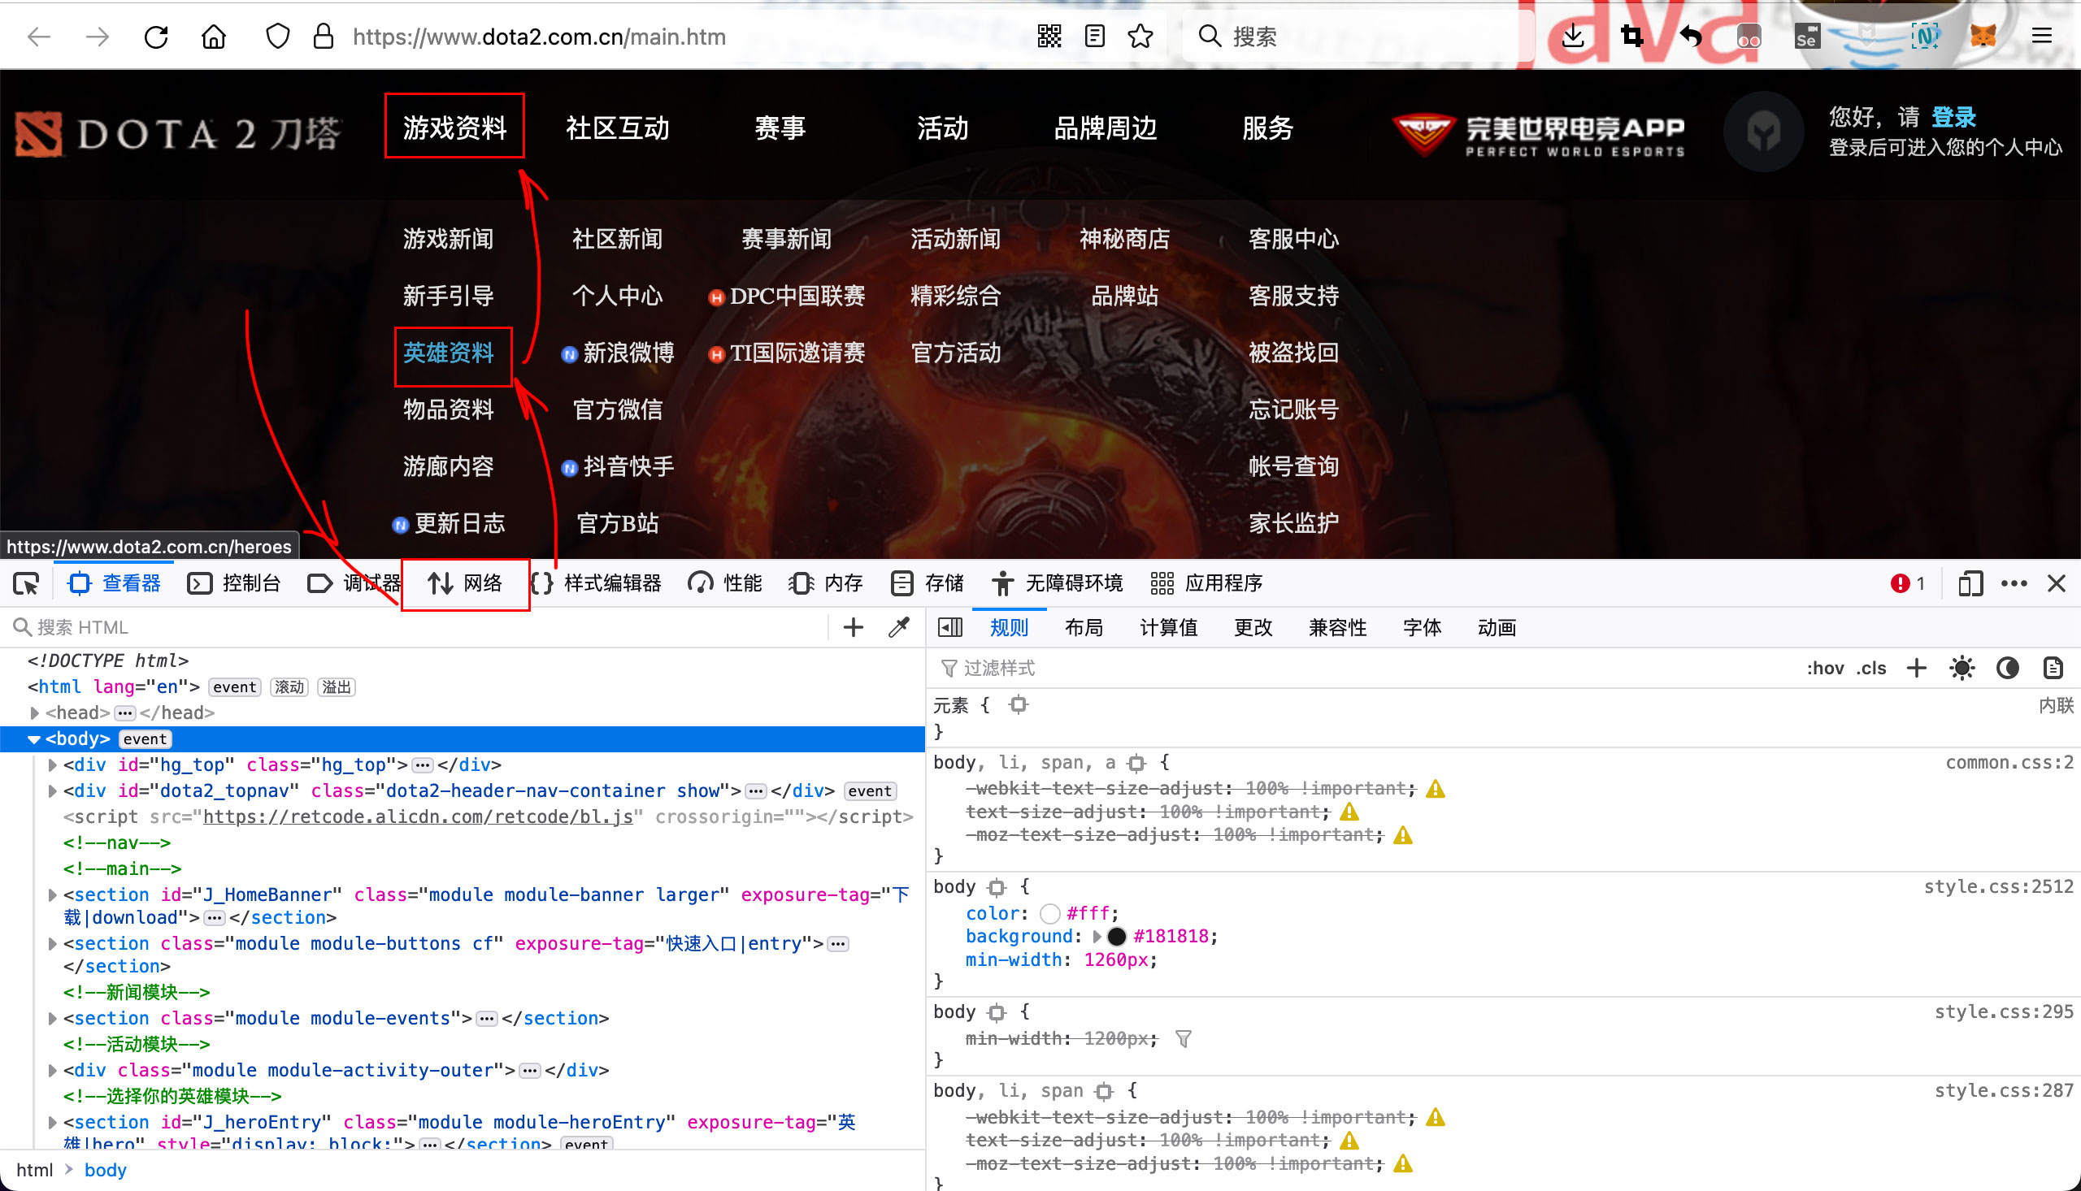Open white #fff color swatch
Image resolution: width=2081 pixels, height=1191 pixels.
[1050, 914]
